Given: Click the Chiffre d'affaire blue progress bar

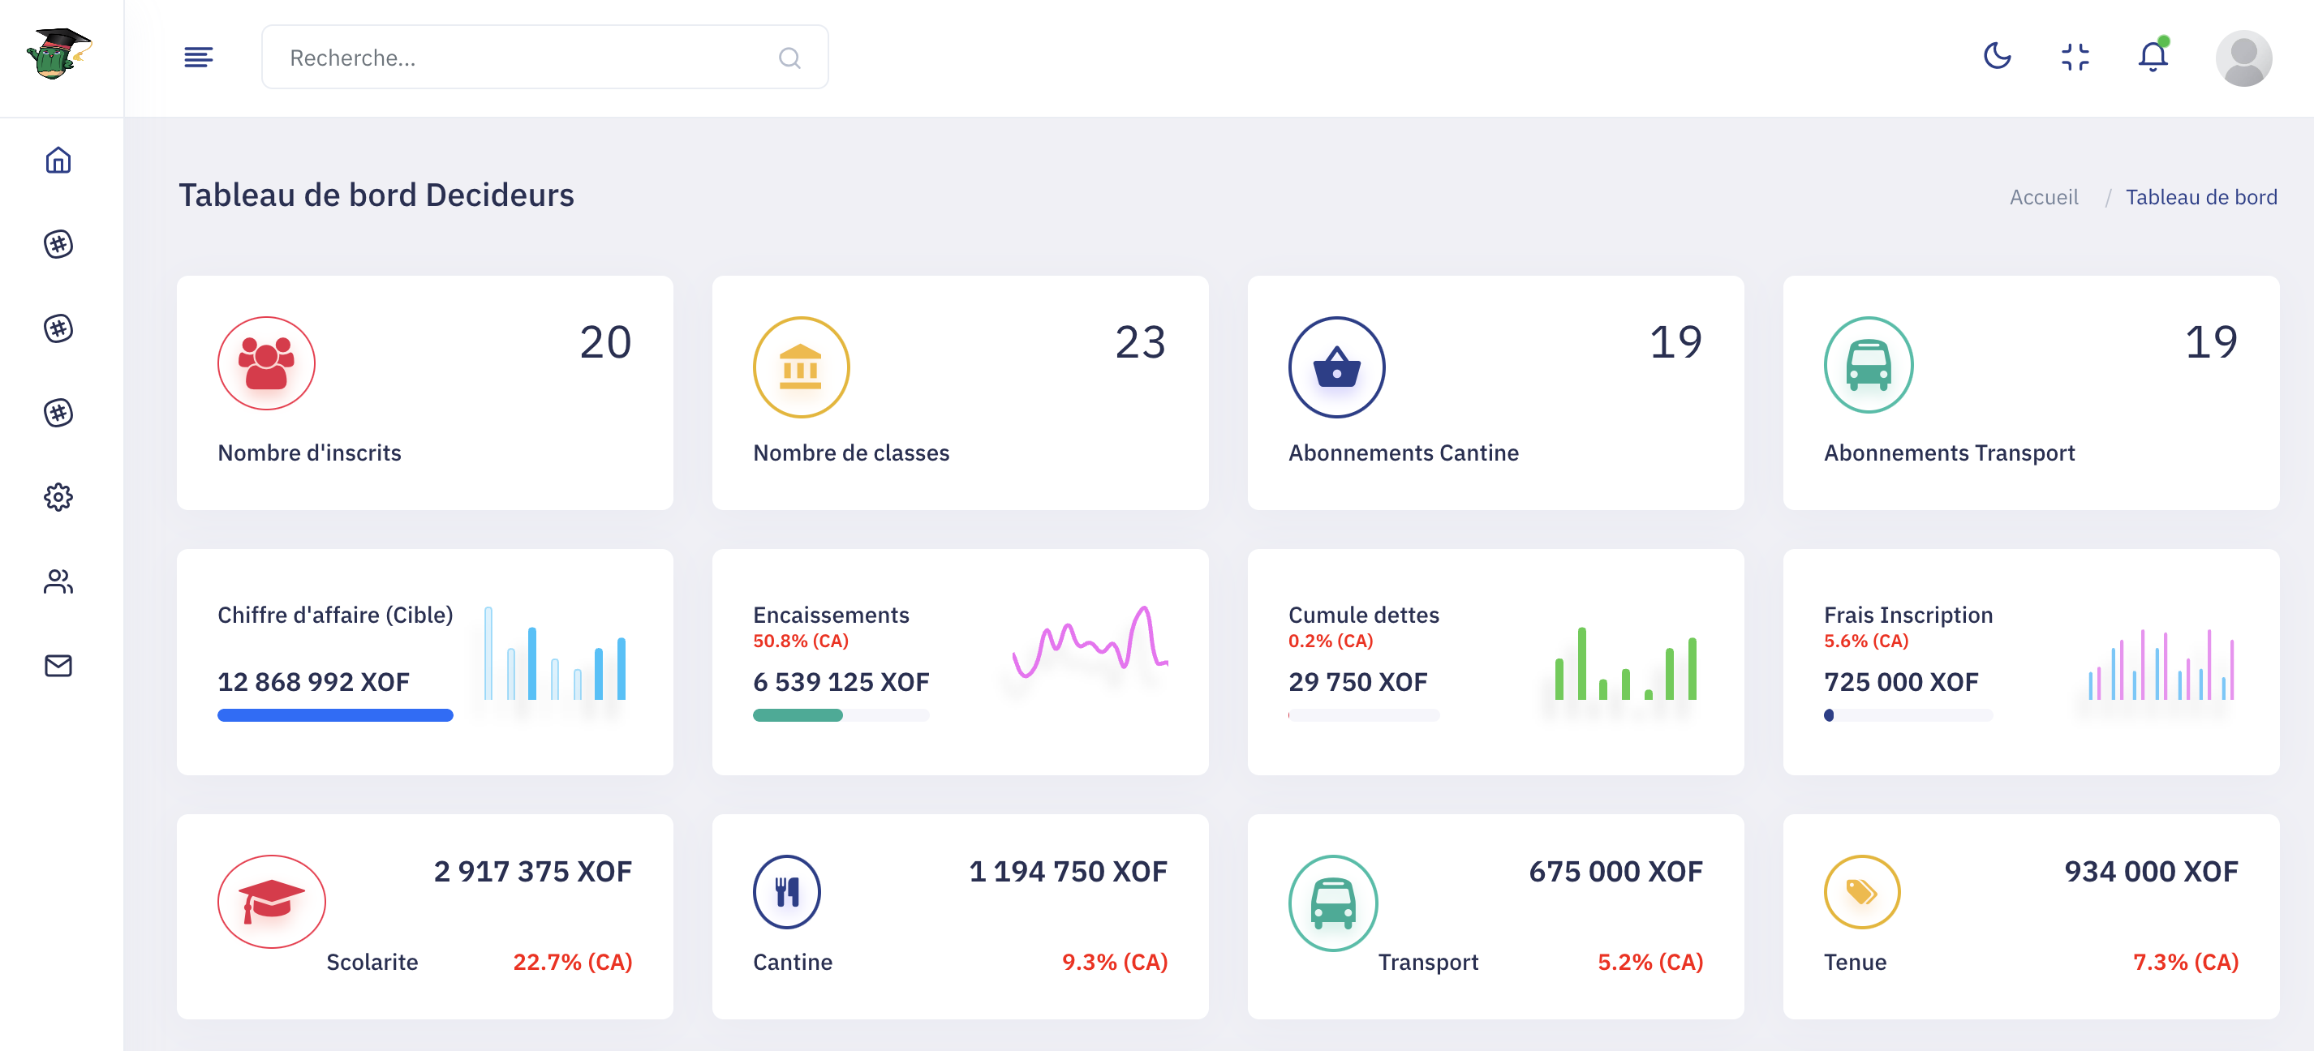Looking at the screenshot, I should (x=335, y=715).
